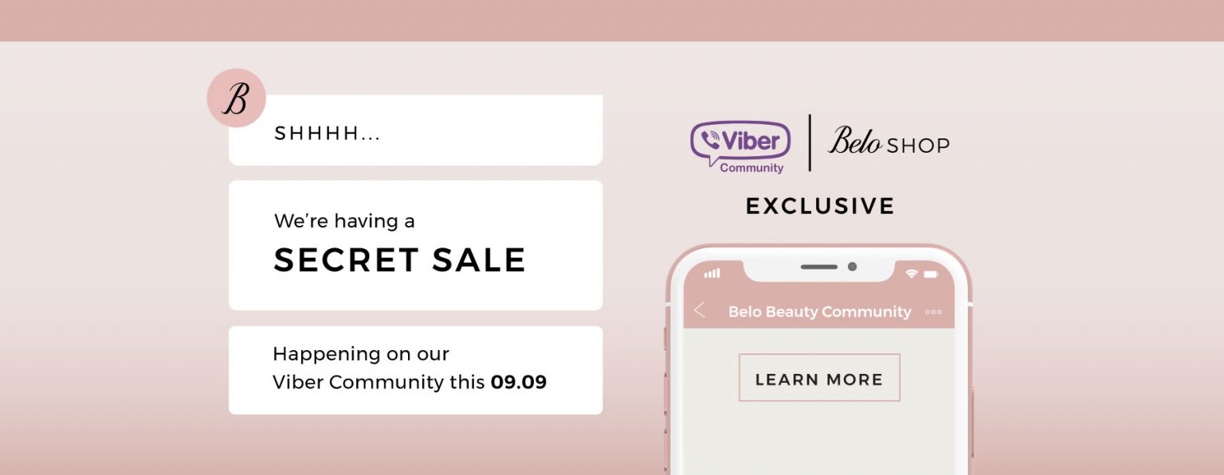This screenshot has width=1224, height=475.
Task: Click the Viber Community logo
Action: (740, 146)
